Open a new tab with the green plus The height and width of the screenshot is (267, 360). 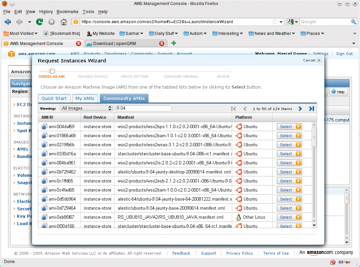click(x=174, y=43)
